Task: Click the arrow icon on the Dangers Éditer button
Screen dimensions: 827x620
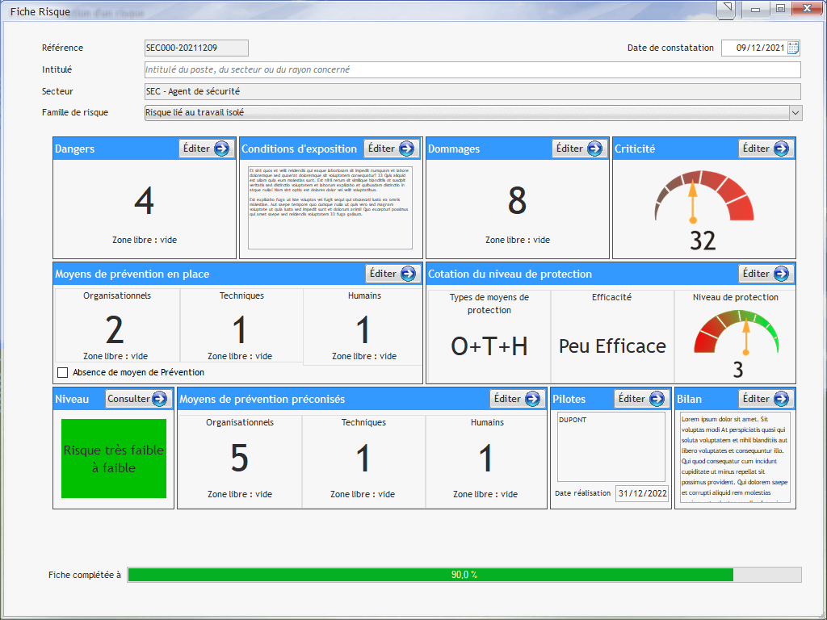Action: coord(221,149)
